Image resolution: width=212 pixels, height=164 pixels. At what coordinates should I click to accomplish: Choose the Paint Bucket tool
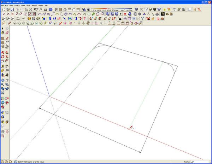pos(2,33)
